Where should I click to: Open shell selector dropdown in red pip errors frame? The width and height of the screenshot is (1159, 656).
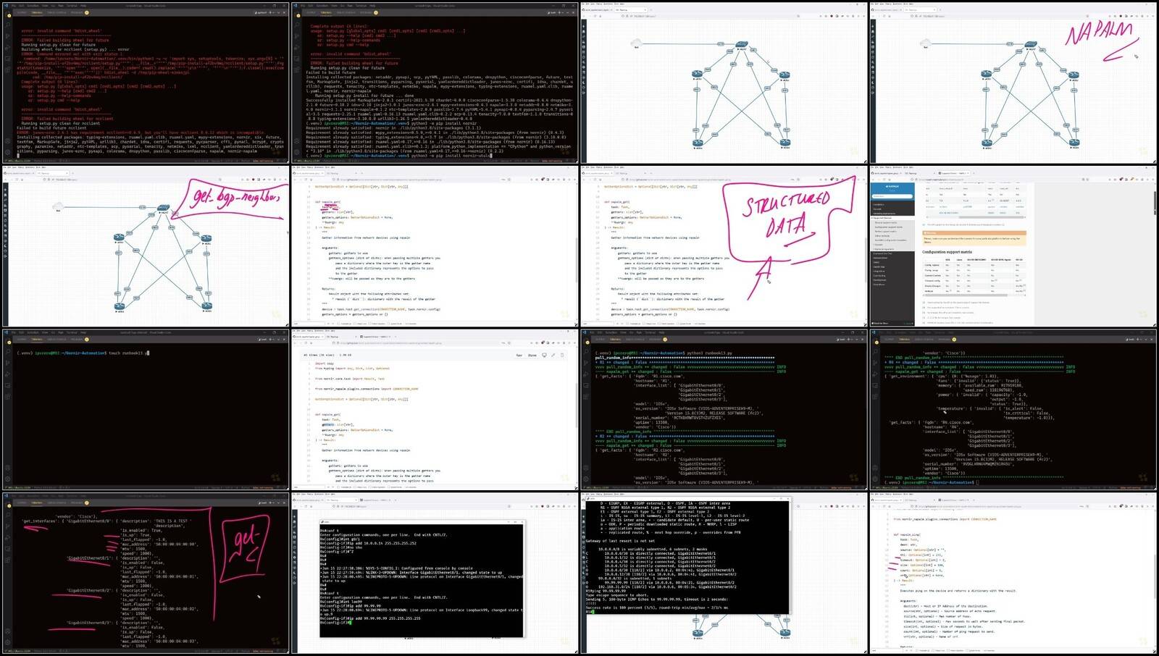click(261, 12)
